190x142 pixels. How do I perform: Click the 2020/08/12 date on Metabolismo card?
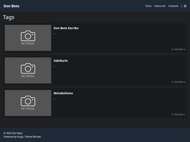(x=180, y=114)
